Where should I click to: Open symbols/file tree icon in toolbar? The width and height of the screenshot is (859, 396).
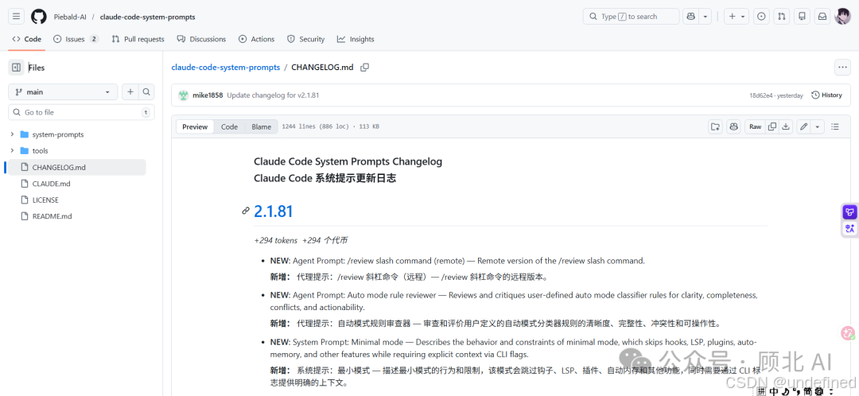[x=715, y=126]
